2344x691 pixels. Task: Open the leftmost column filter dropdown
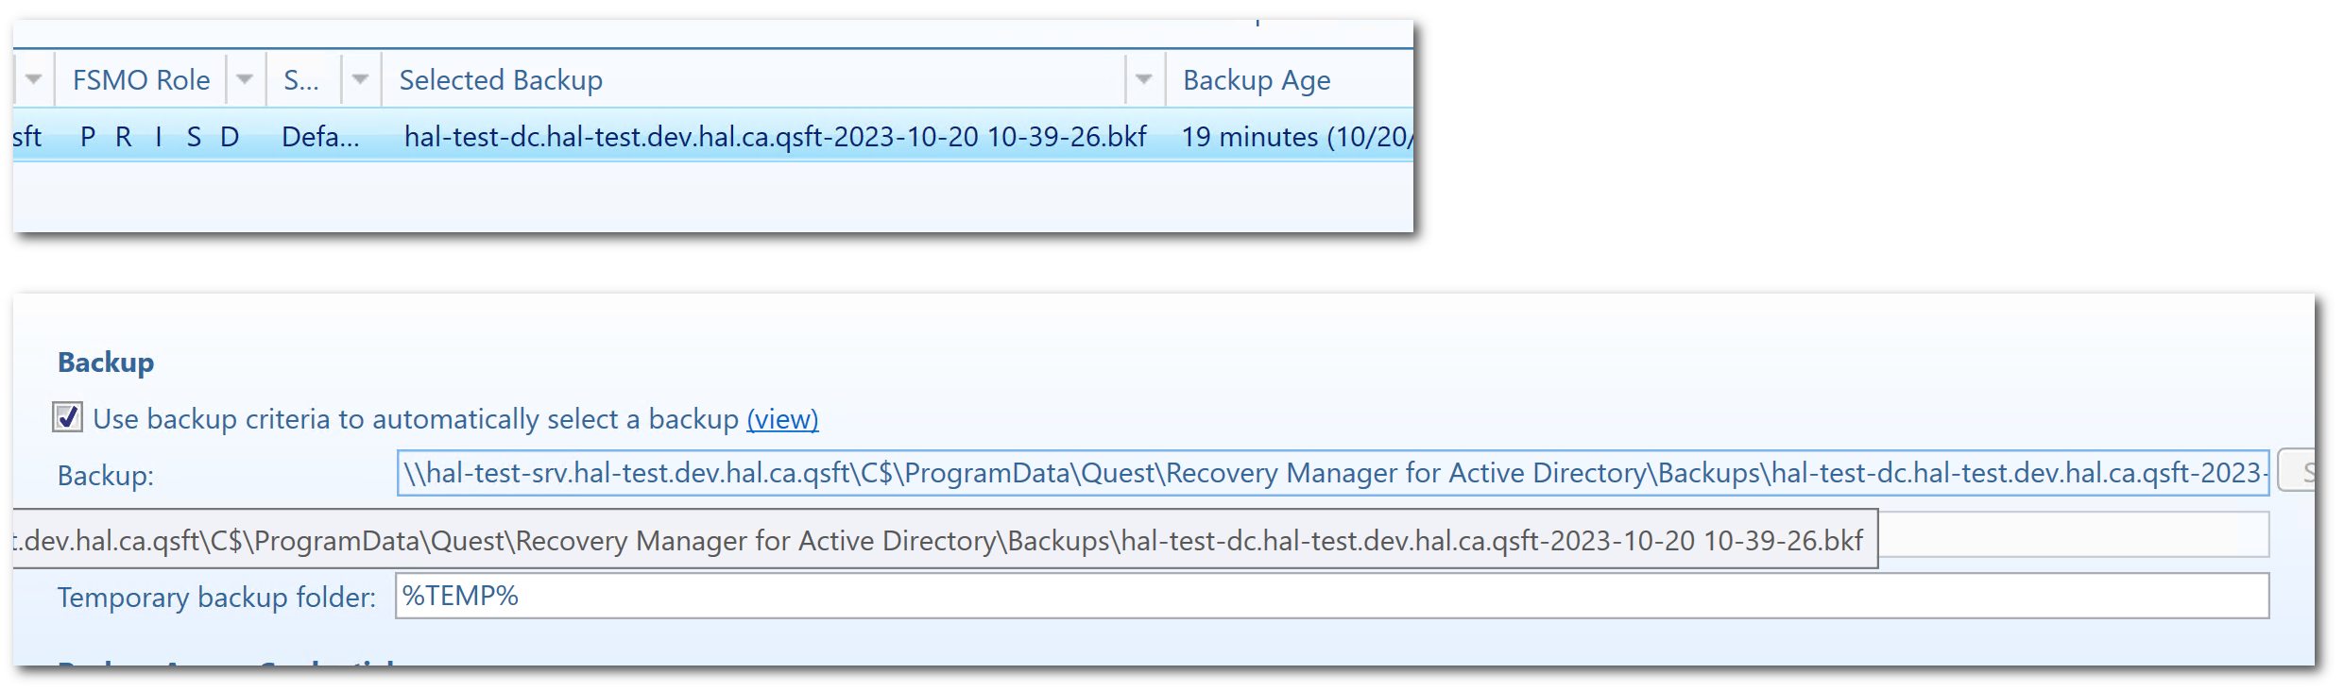34,79
